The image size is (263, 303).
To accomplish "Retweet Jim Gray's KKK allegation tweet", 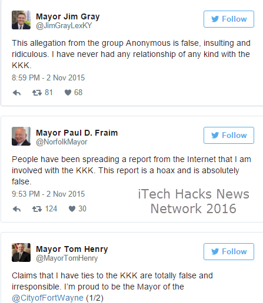I will pyautogui.click(x=37, y=93).
